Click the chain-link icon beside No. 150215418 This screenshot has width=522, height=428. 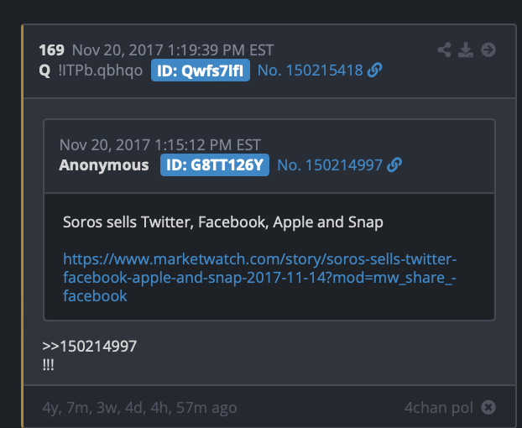click(x=375, y=70)
